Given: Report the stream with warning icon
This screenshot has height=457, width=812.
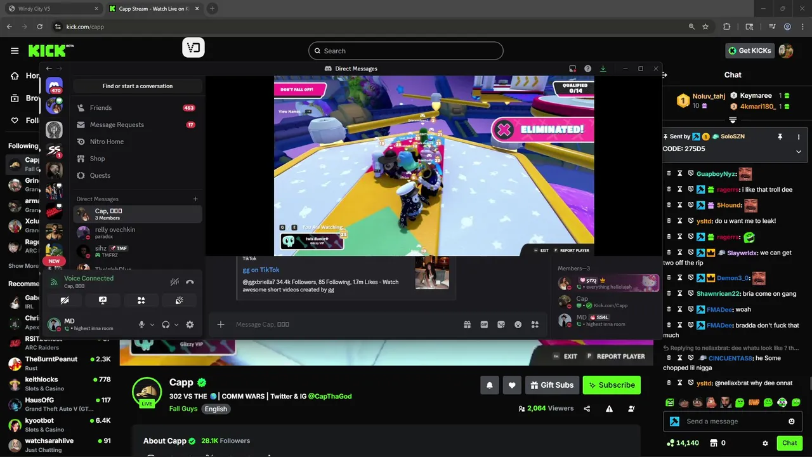Looking at the screenshot, I should [x=609, y=409].
